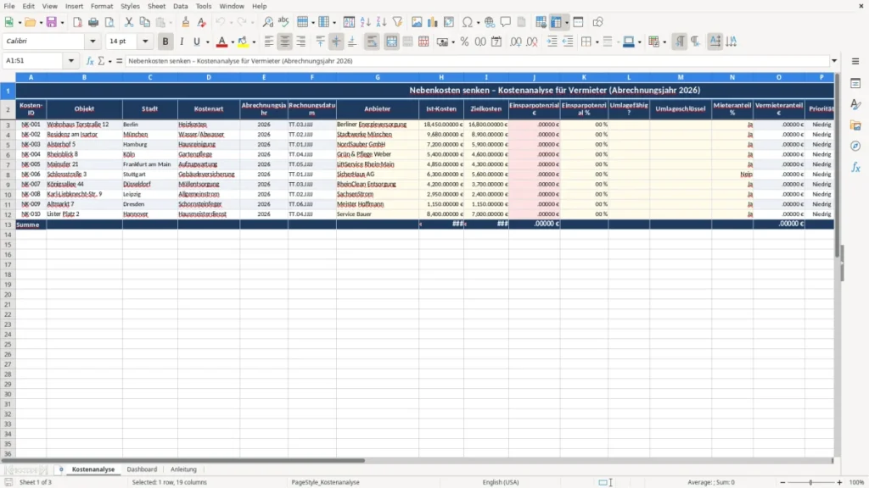This screenshot has width=869, height=488.
Task: Toggle Bold formatting
Action: tap(165, 42)
